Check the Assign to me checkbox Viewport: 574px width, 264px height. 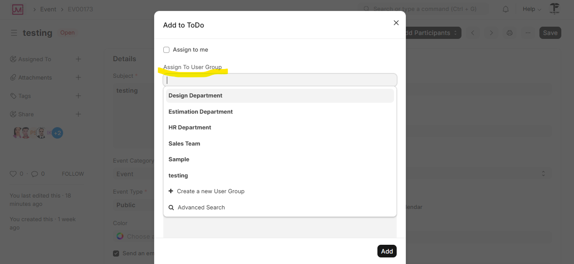pyautogui.click(x=166, y=50)
